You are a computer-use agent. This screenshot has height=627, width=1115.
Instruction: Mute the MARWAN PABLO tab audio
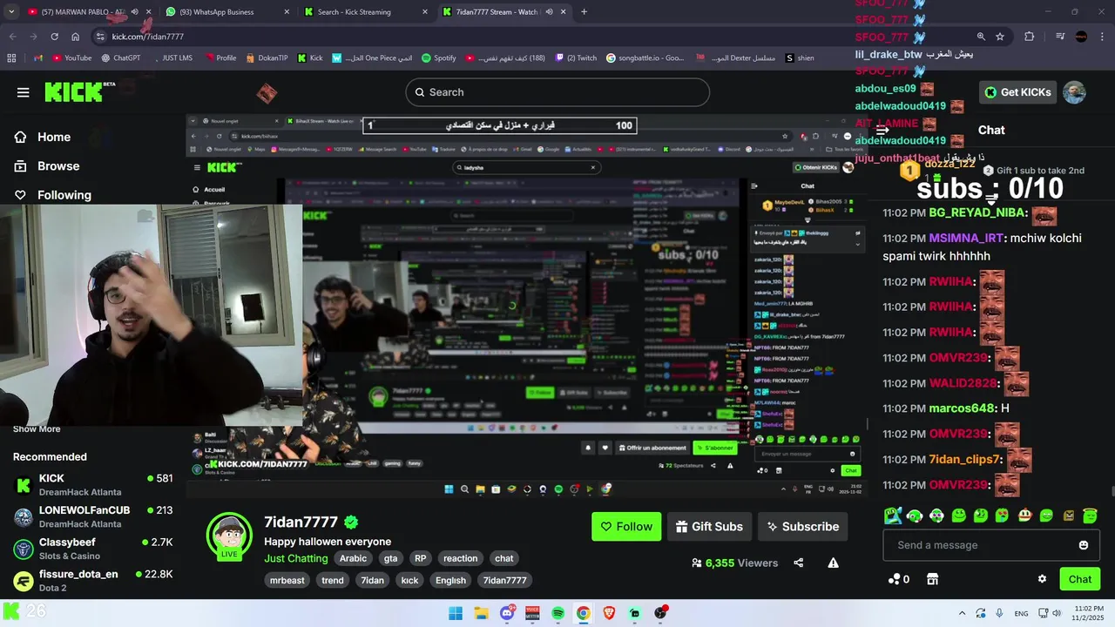tap(134, 12)
